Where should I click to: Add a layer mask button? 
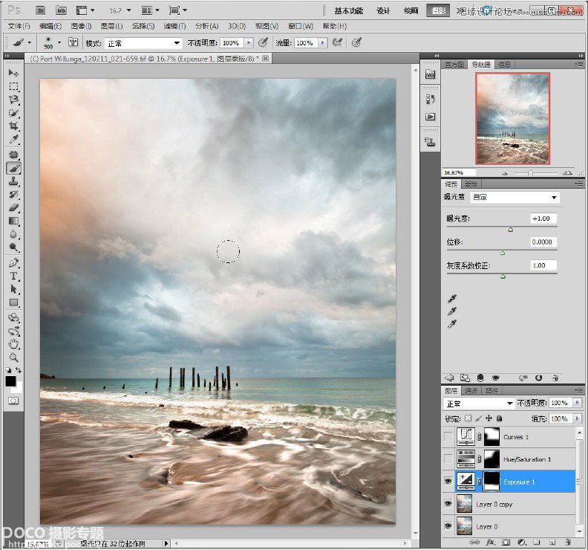point(506,542)
